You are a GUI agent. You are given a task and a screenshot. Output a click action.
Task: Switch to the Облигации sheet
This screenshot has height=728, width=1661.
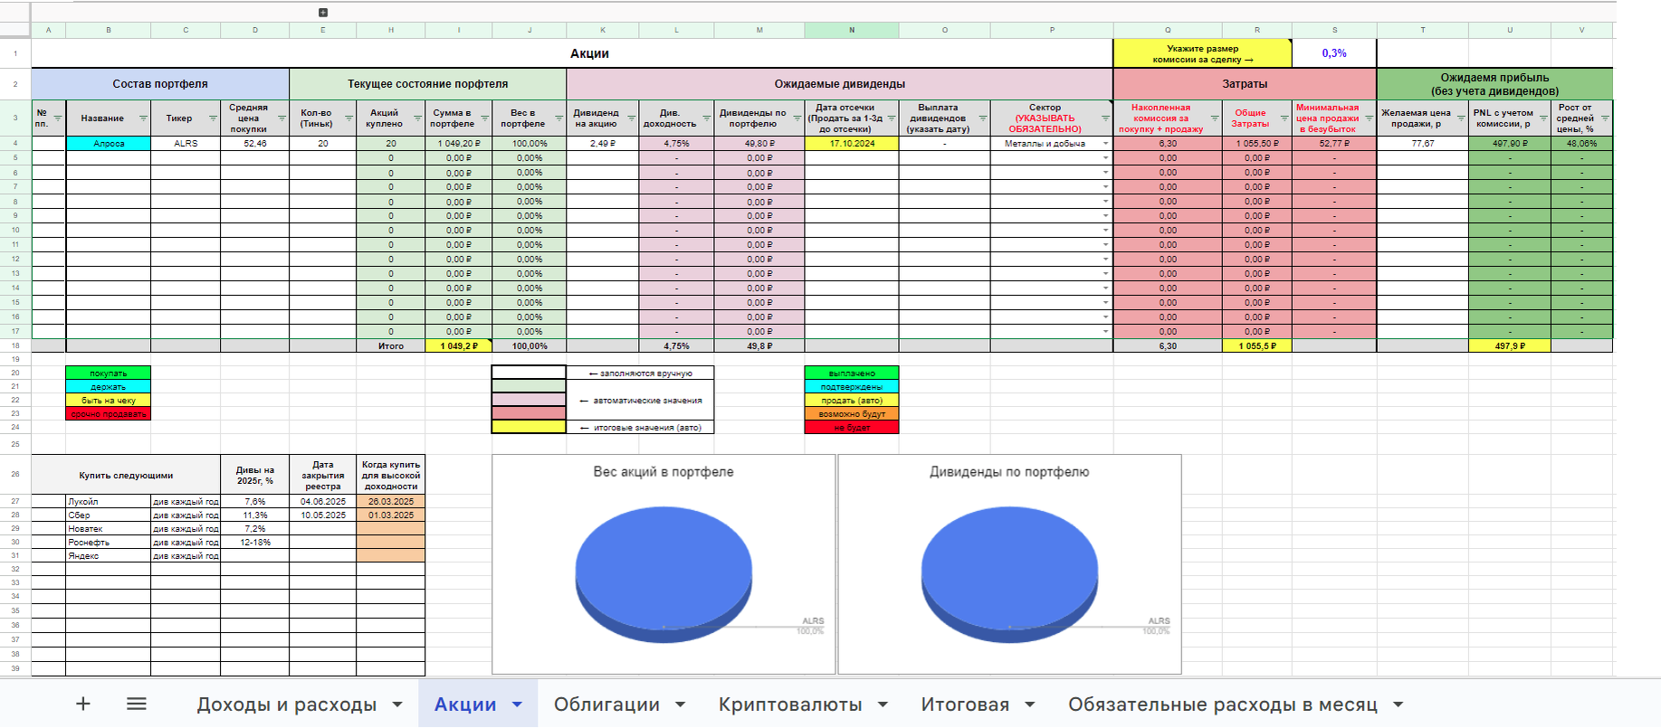pyautogui.click(x=606, y=704)
